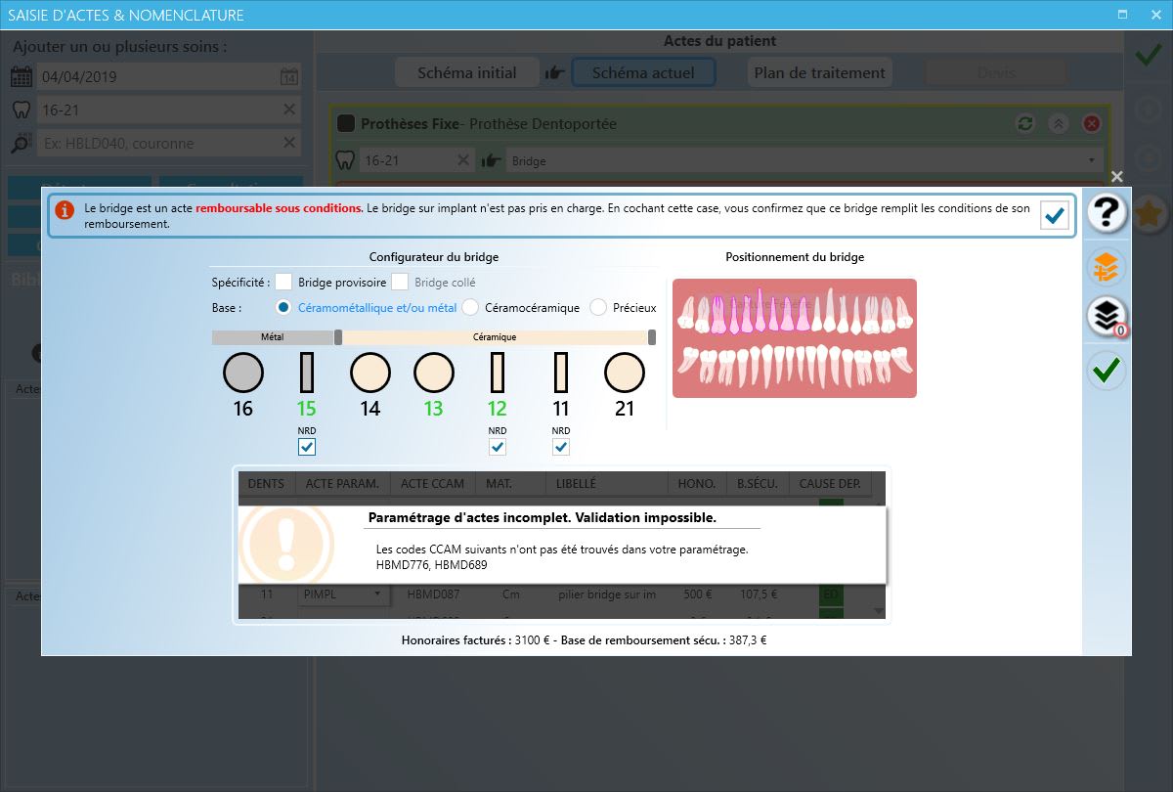The width and height of the screenshot is (1173, 792).
Task: Select the Céramocéramique base option
Action: pyautogui.click(x=470, y=307)
